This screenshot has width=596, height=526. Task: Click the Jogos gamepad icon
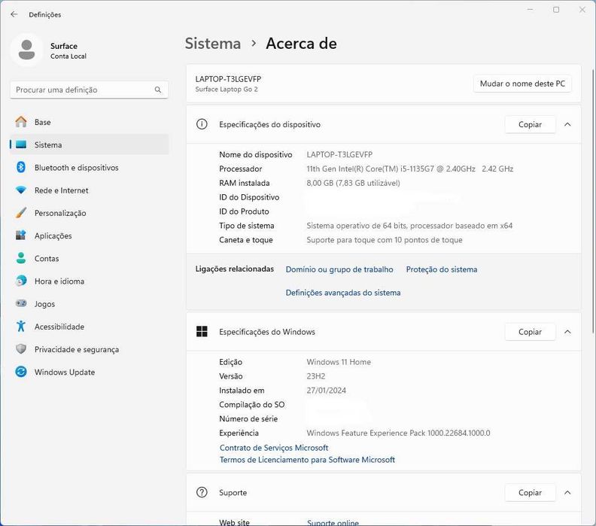tap(21, 303)
